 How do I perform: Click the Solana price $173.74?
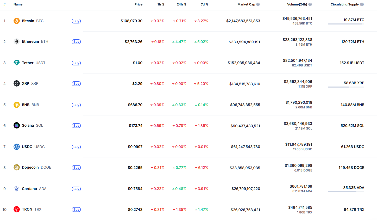point(136,126)
